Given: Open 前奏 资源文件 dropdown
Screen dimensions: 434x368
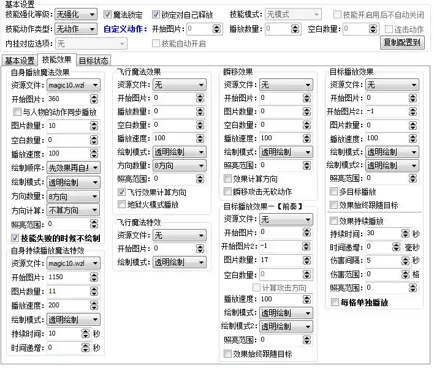Looking at the screenshot, I should pyautogui.click(x=286, y=220).
